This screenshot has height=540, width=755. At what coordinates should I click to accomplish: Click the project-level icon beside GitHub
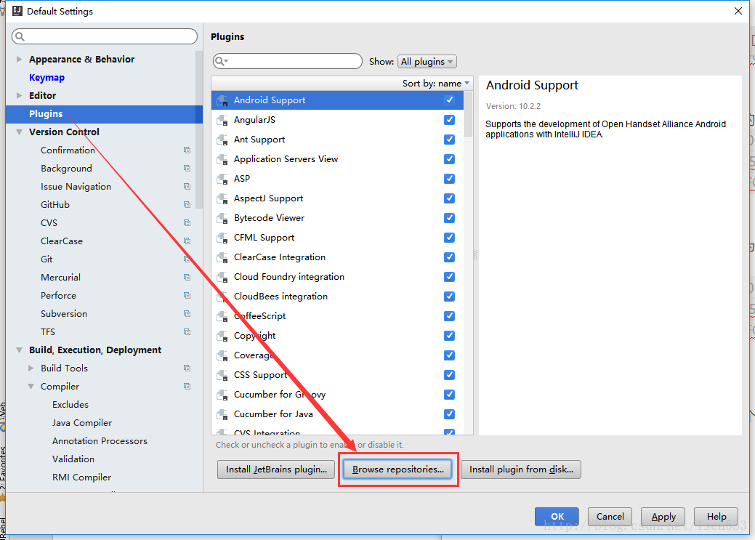click(187, 205)
